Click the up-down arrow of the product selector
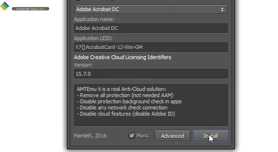The image size is (278, 152). [x=222, y=9]
